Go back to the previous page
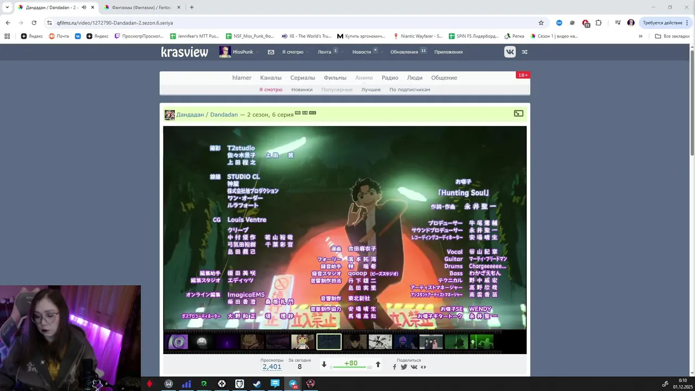695x391 pixels. [x=8, y=23]
